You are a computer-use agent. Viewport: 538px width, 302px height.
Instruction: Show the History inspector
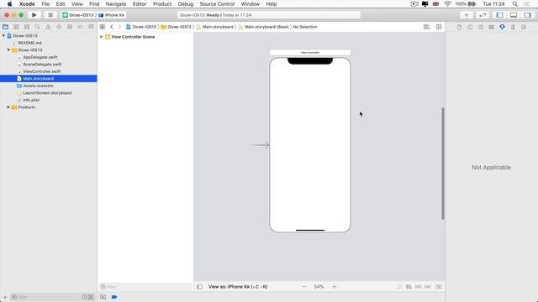click(470, 27)
